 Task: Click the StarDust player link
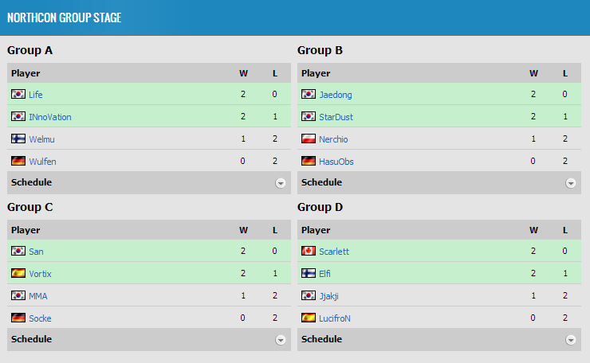336,117
